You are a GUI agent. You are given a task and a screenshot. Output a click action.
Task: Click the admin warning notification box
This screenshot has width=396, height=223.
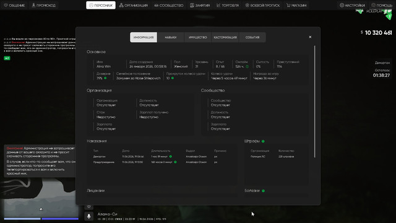[40, 161]
